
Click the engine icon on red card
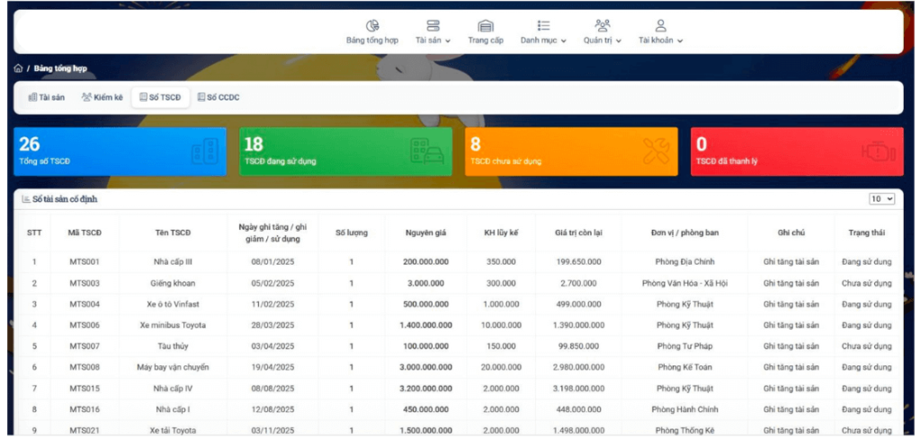click(880, 151)
